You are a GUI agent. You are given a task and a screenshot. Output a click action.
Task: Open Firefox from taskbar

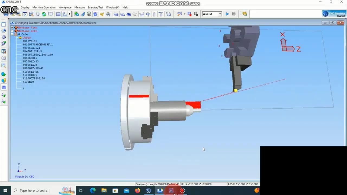[137, 190]
